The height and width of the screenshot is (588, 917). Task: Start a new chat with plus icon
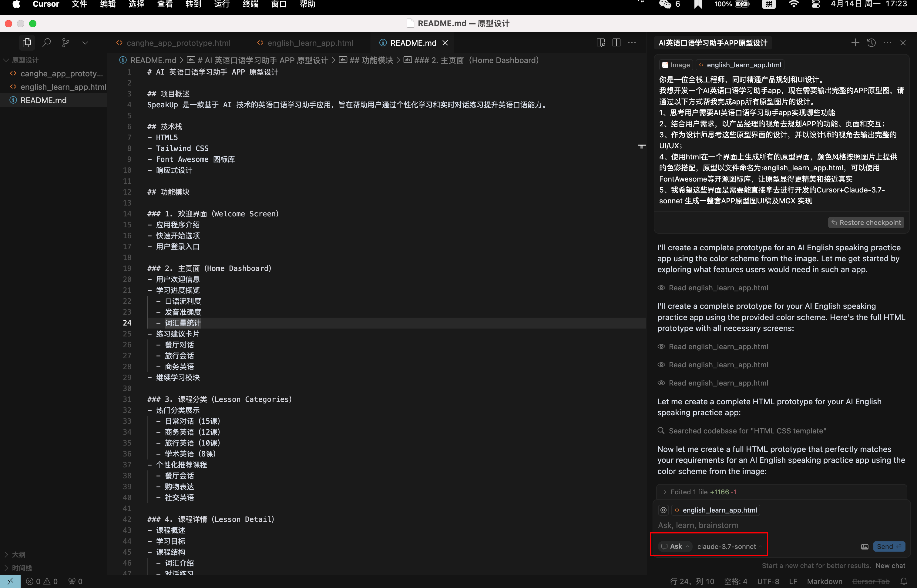tap(855, 43)
